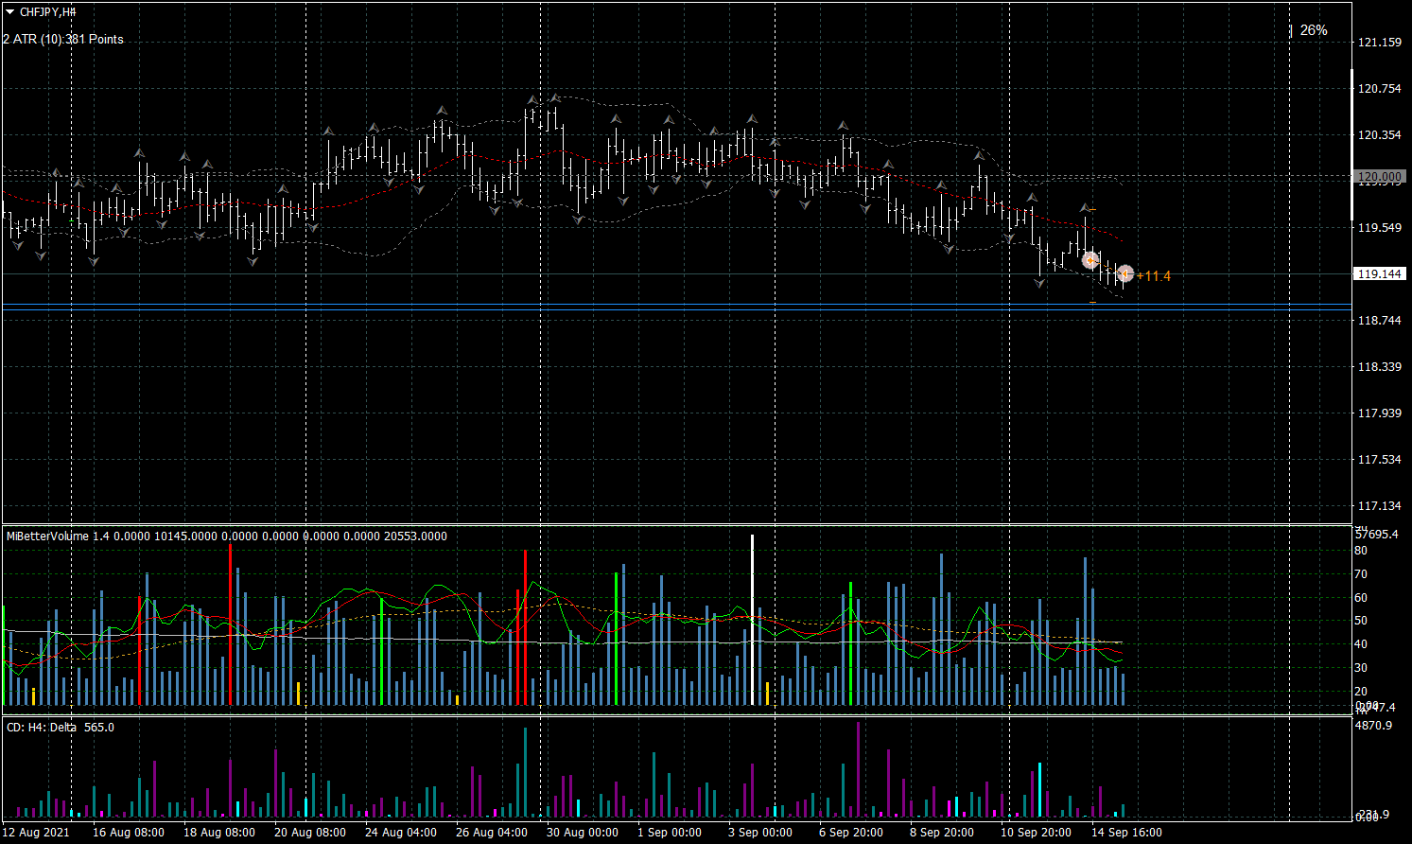Click the tall white volume bar
1412x844 pixels.
pyautogui.click(x=753, y=620)
